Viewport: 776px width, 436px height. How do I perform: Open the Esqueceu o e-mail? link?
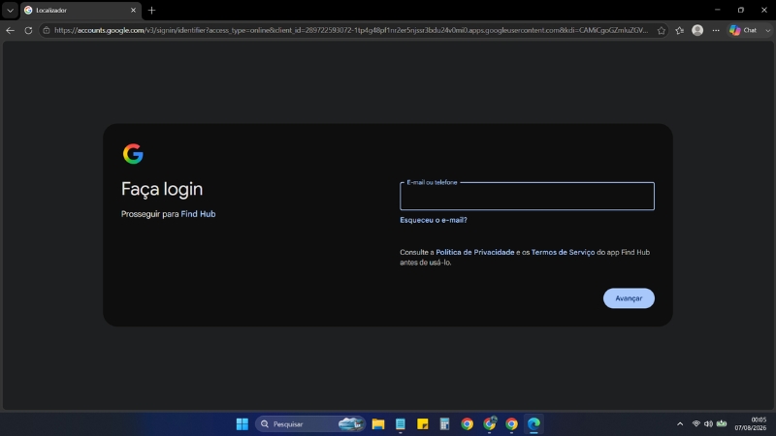[434, 220]
